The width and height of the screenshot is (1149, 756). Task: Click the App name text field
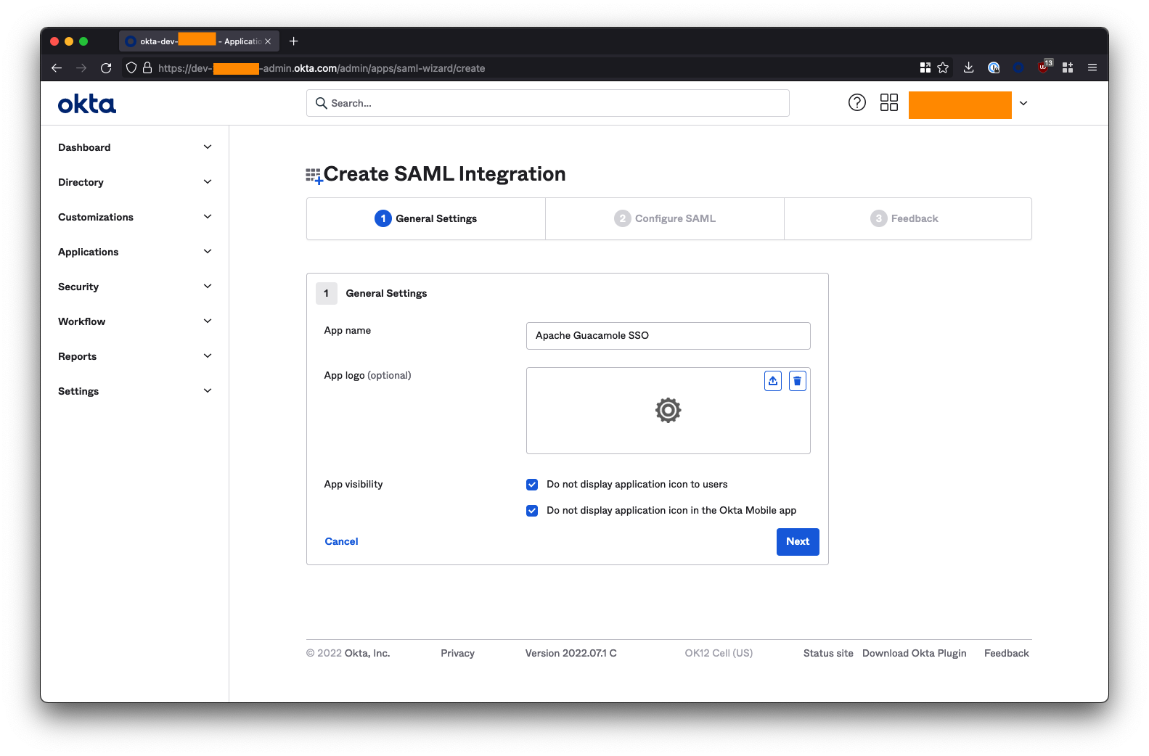[x=668, y=336]
